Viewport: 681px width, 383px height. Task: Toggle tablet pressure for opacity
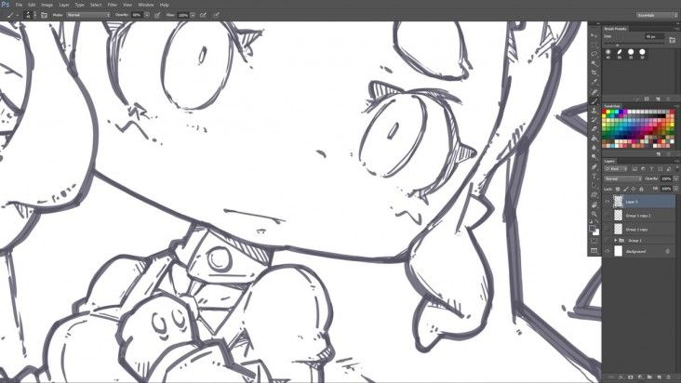[x=157, y=15]
